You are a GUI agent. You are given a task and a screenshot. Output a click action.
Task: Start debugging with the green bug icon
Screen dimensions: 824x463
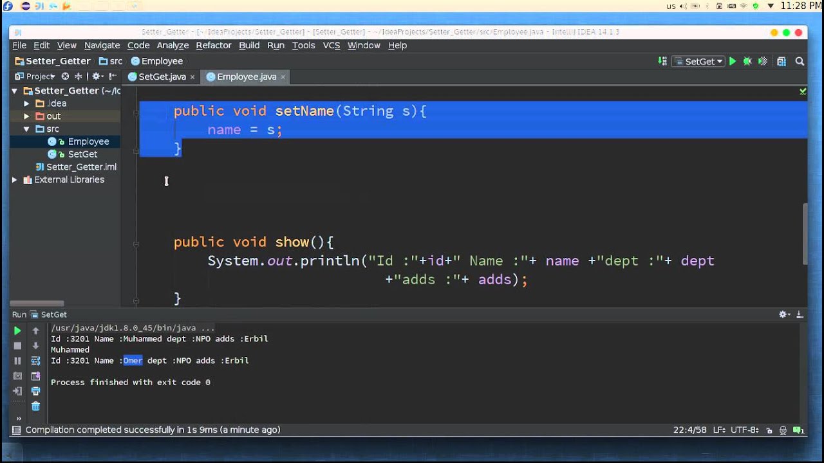(x=747, y=61)
